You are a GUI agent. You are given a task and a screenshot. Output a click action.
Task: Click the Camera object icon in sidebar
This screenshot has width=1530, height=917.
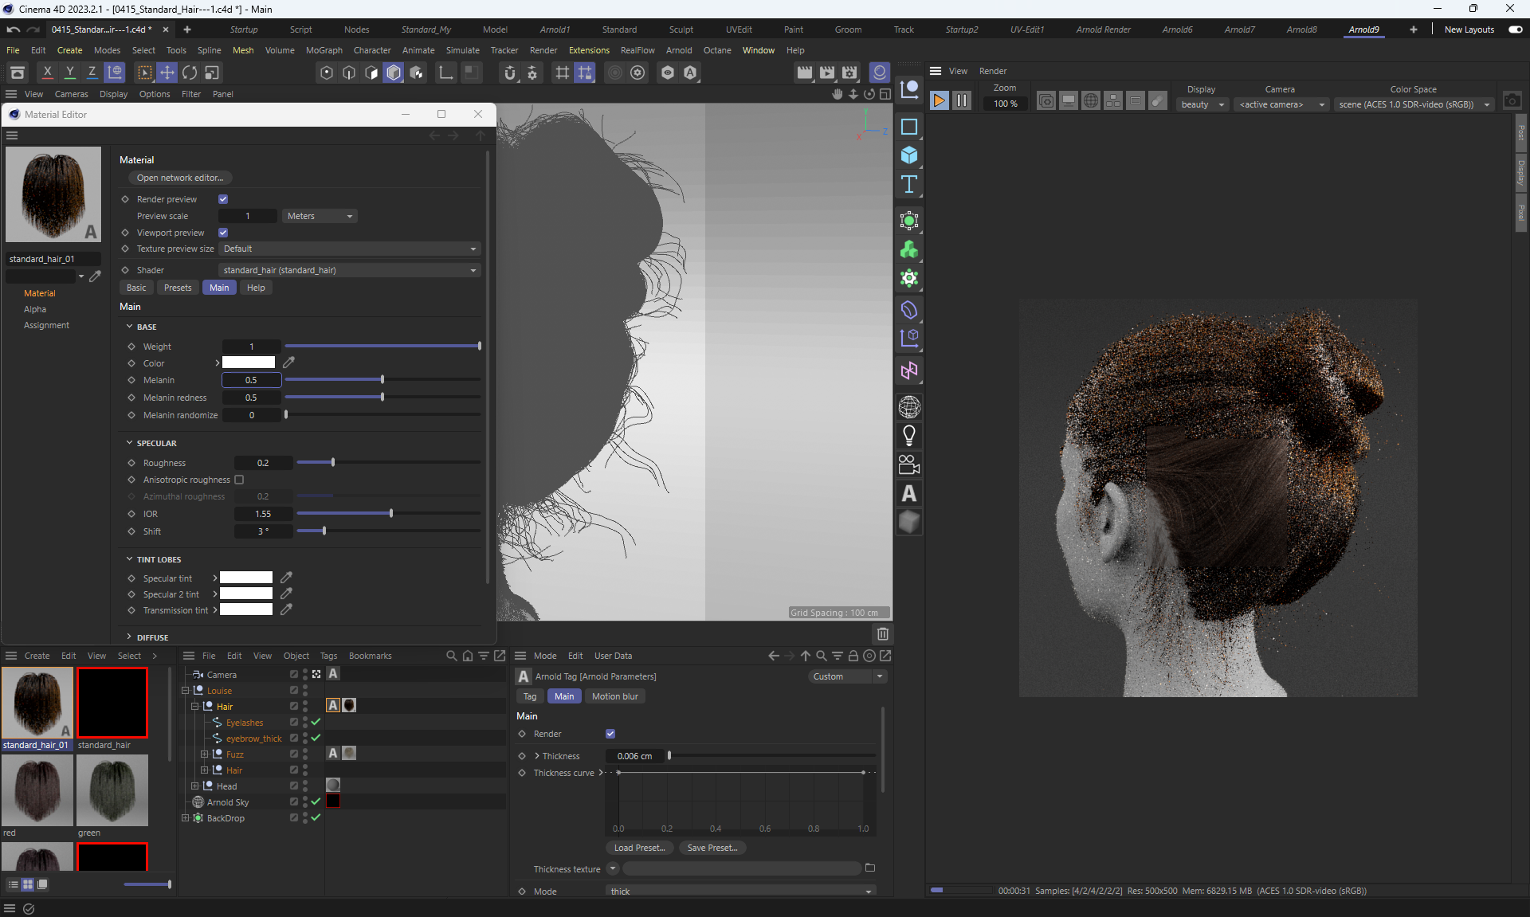[908, 464]
